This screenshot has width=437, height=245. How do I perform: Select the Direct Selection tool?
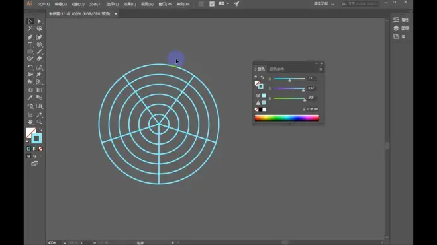tap(39, 21)
